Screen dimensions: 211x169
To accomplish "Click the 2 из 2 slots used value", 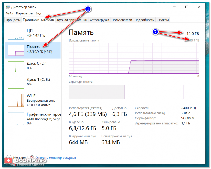I will (x=186, y=113).
